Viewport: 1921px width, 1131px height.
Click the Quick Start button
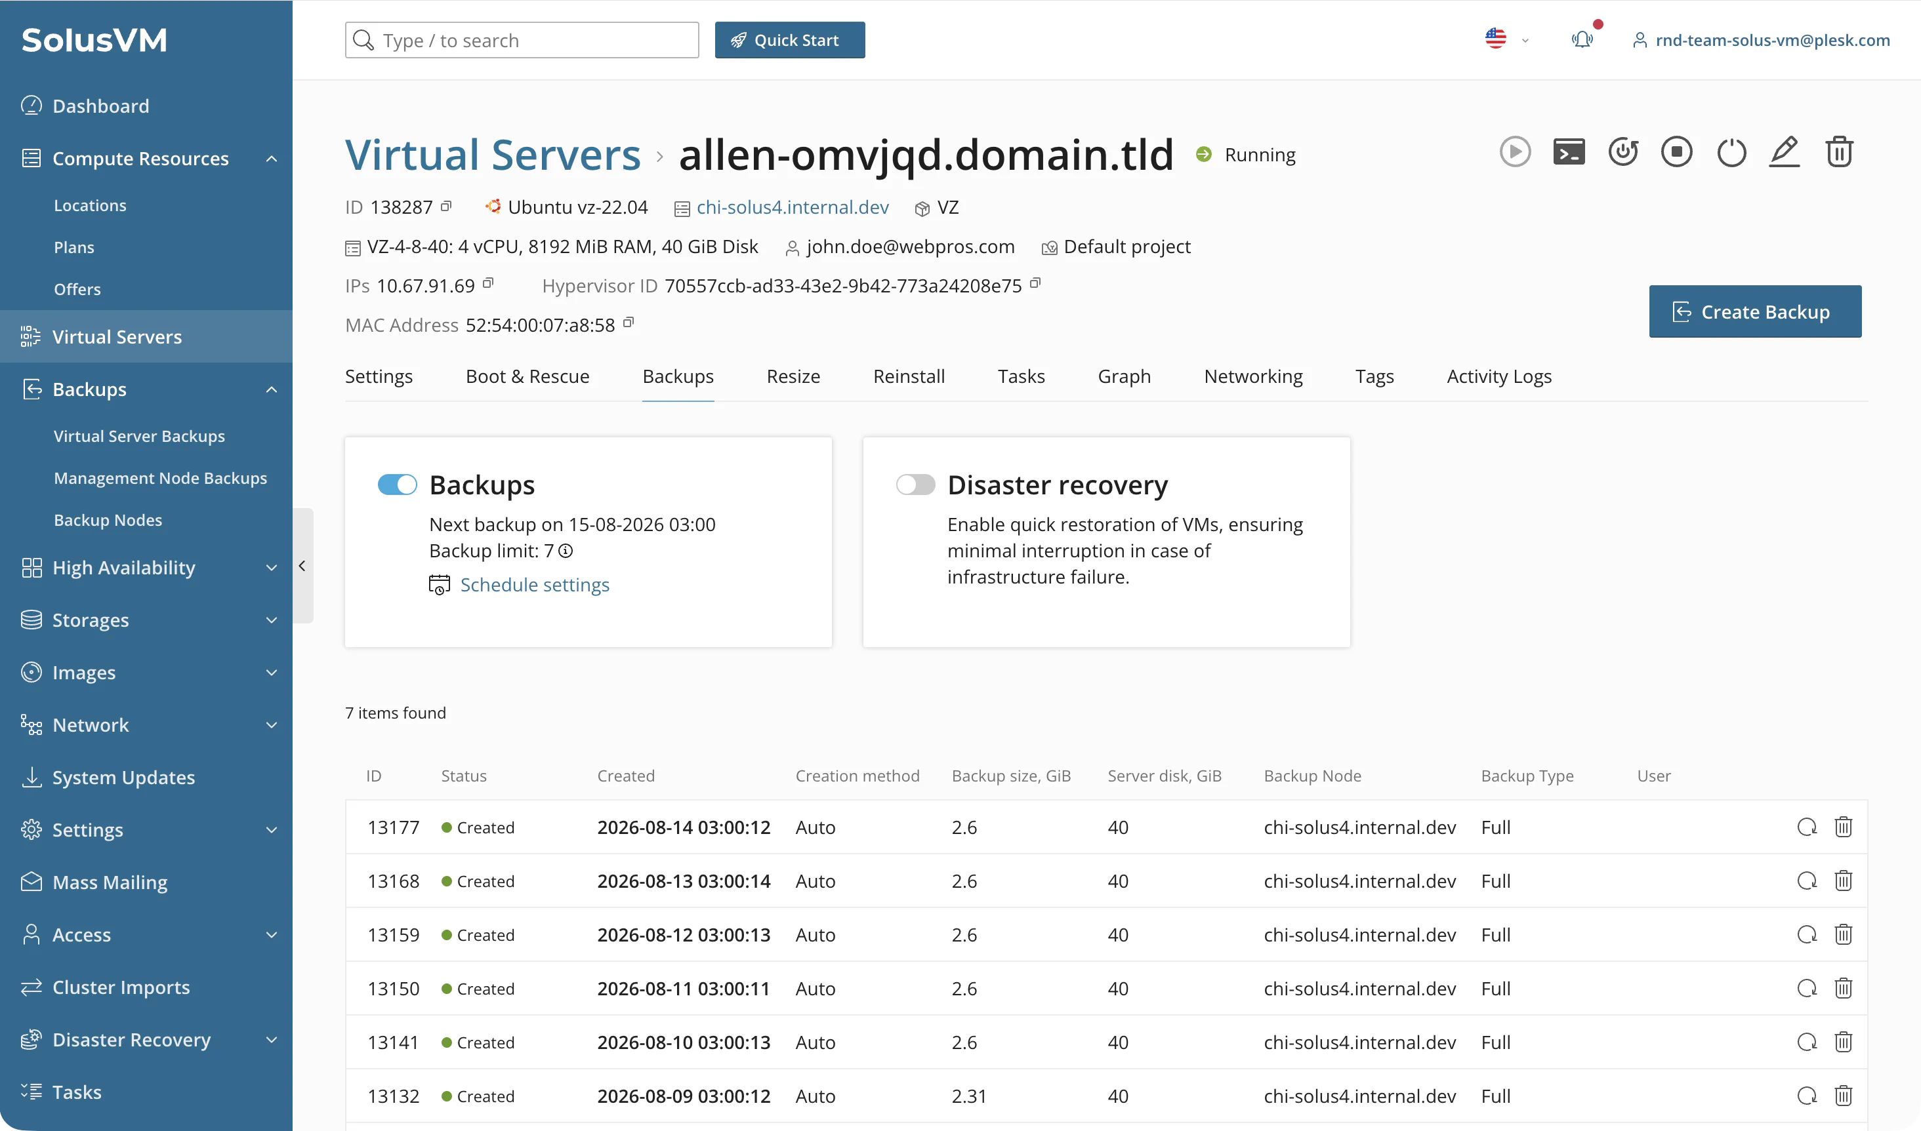tap(789, 39)
